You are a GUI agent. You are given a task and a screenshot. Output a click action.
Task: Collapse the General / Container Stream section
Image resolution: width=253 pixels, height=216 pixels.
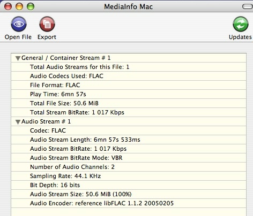click(18, 58)
